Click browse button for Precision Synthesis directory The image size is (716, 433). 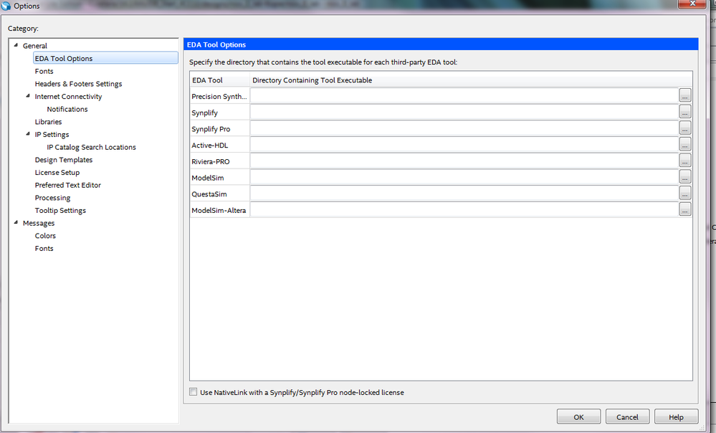[x=685, y=95]
